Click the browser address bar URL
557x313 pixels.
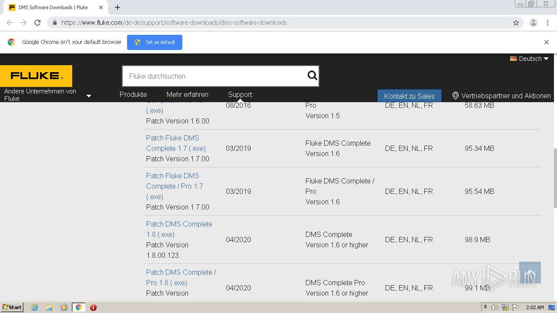(174, 23)
